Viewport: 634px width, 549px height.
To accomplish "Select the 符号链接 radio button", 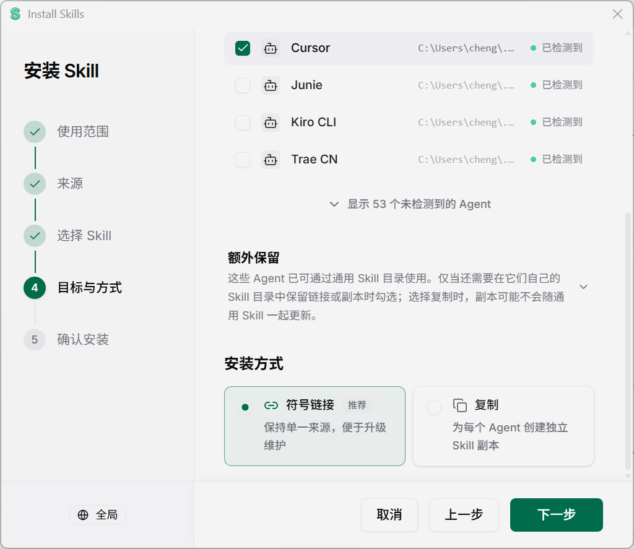I will 245,407.
